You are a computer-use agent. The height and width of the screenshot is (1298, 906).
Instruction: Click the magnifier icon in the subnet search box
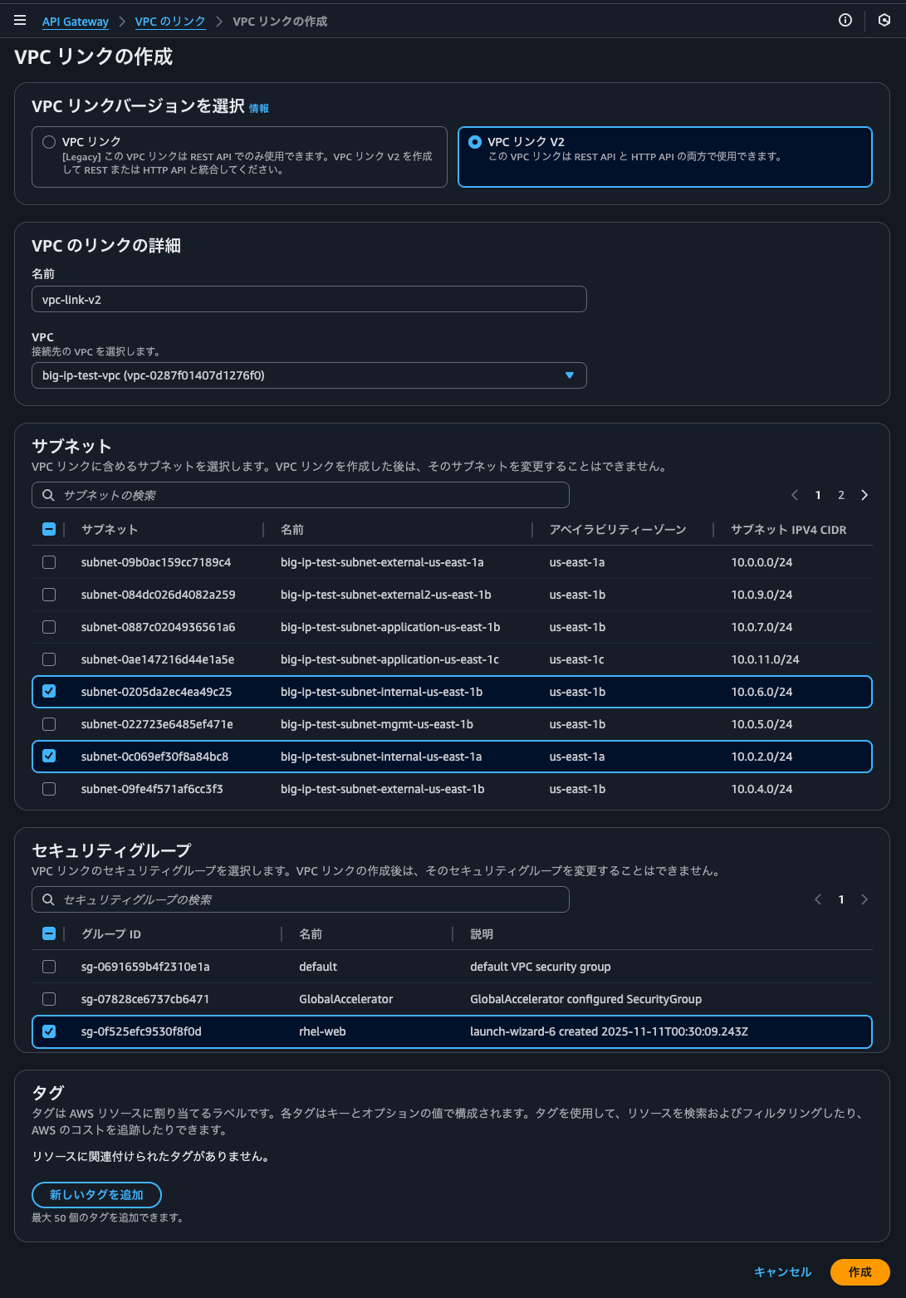click(47, 495)
